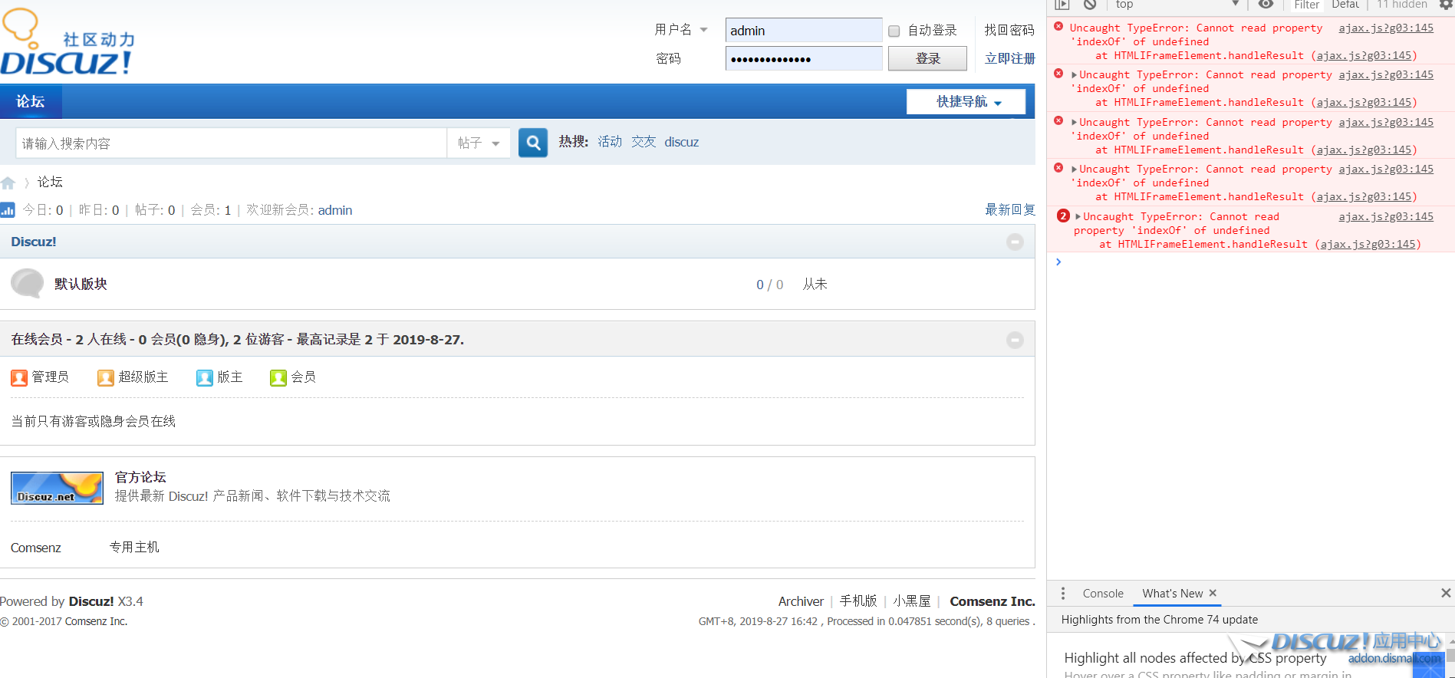Click Powered by Discuz! footer link
Screen dimensions: 1455x678
click(91, 601)
